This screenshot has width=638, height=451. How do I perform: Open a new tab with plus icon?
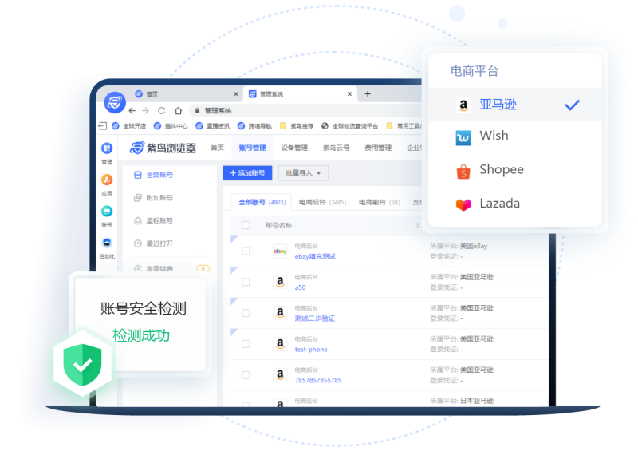click(368, 93)
